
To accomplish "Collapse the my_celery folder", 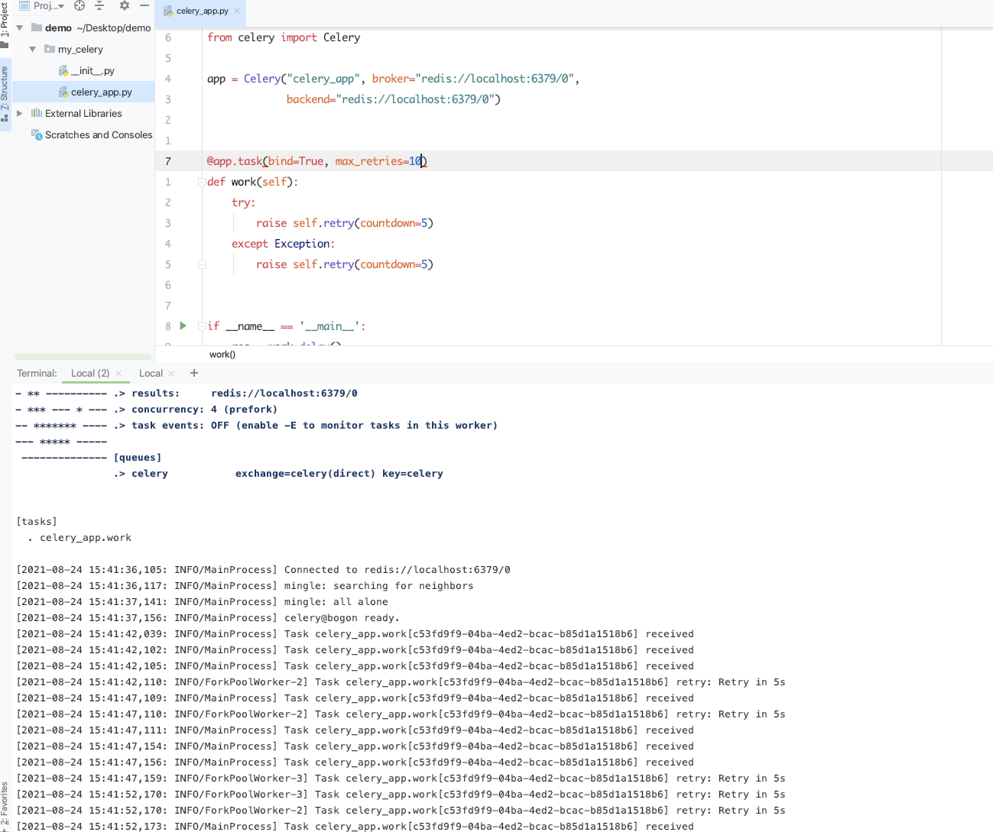I will click(x=33, y=49).
